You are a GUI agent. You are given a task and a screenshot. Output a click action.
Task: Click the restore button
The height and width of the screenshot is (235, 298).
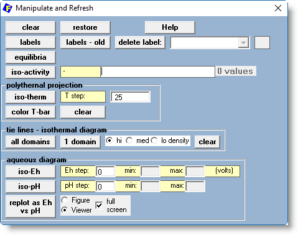click(x=85, y=27)
